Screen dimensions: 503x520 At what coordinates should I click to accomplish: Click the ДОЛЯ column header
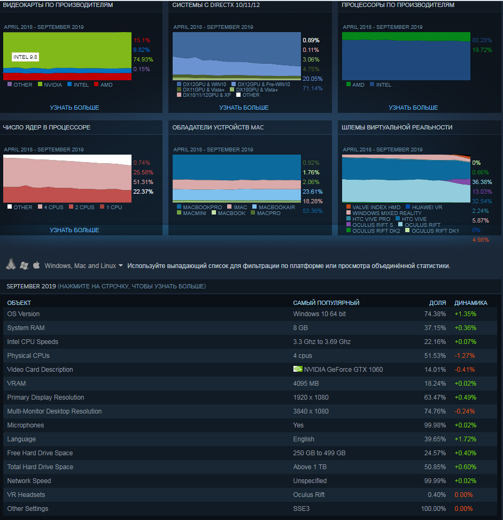pyautogui.click(x=437, y=303)
